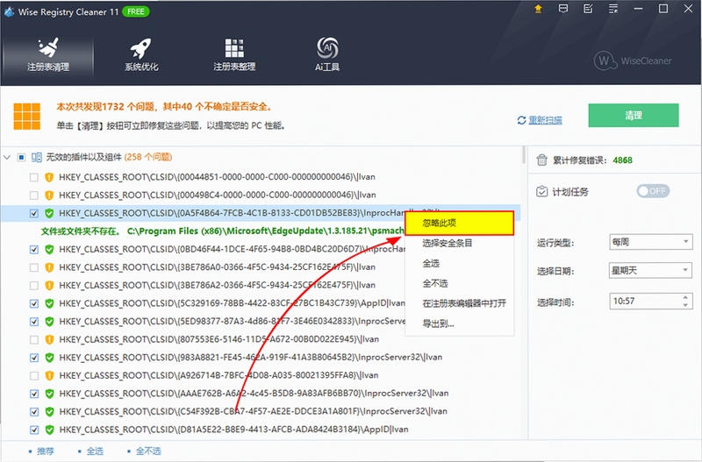Screen dimensions: 702x462
Task: Click the green shield icon of {5C329169...} row
Action: point(49,303)
